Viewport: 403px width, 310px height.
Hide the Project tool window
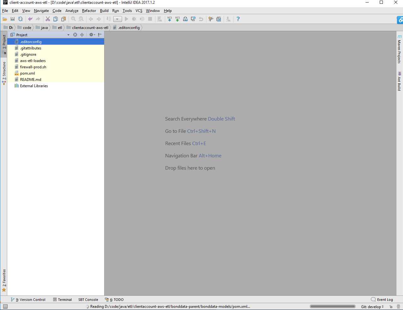tap(100, 35)
